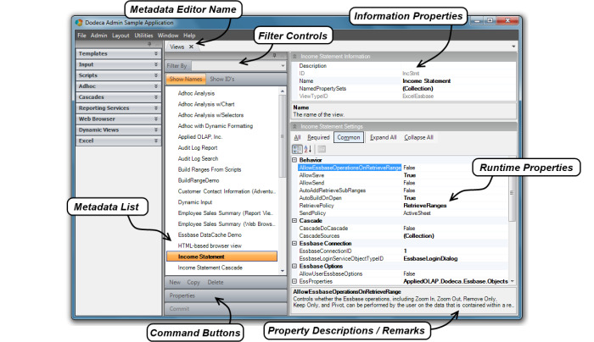Select the NamedPropertySets property row
The width and height of the screenshot is (594, 342).
click(x=406, y=88)
